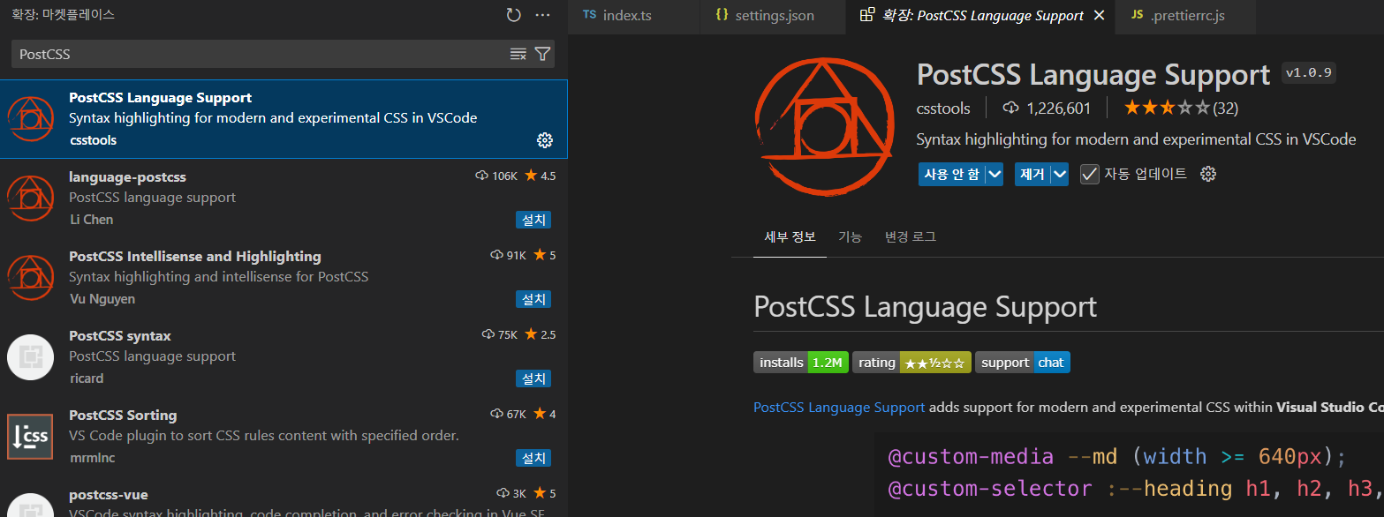Select the PostCSS Sorting list entry
This screenshot has height=517, width=1384.
tap(284, 437)
